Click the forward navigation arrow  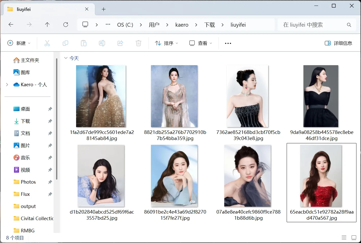click(x=29, y=25)
